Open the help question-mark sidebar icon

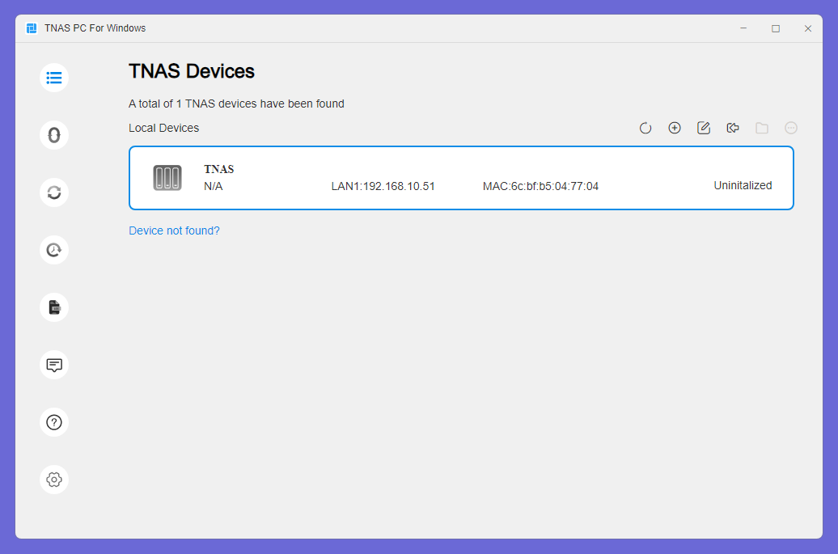pos(54,422)
